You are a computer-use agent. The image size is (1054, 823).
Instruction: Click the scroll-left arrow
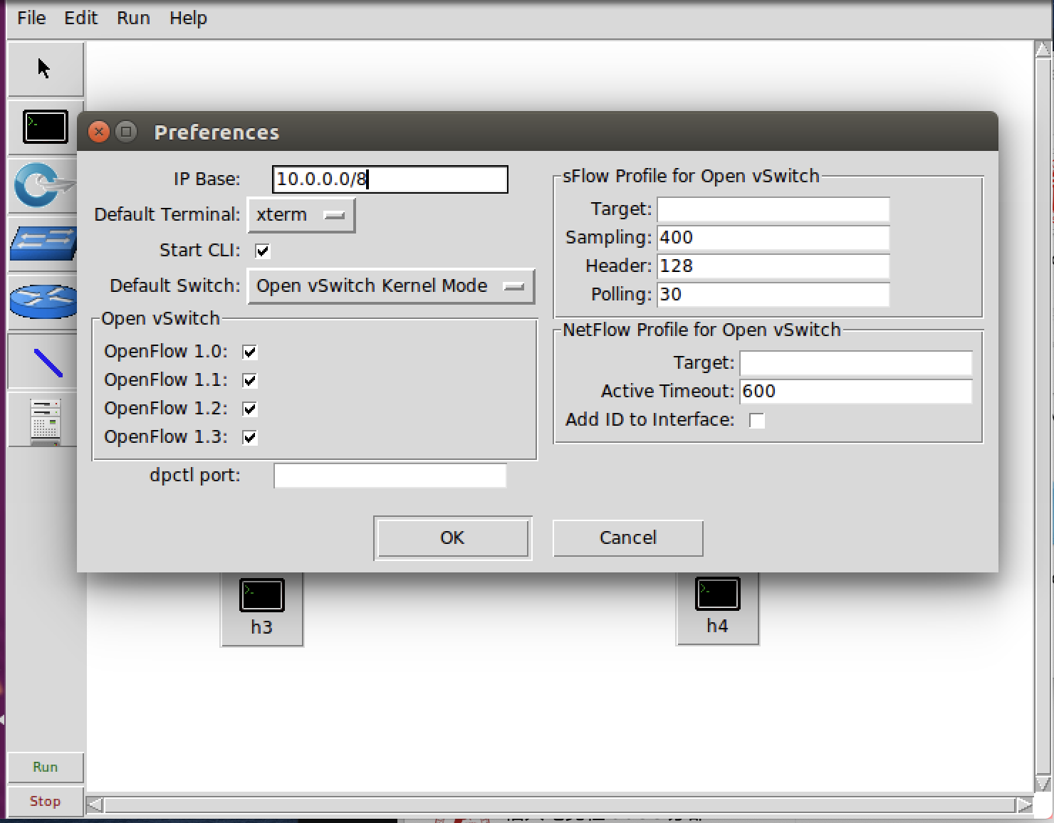pos(95,805)
